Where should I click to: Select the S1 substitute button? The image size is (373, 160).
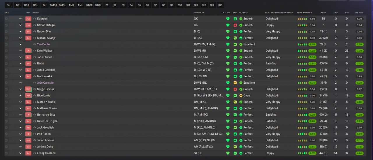(x=107, y=5)
